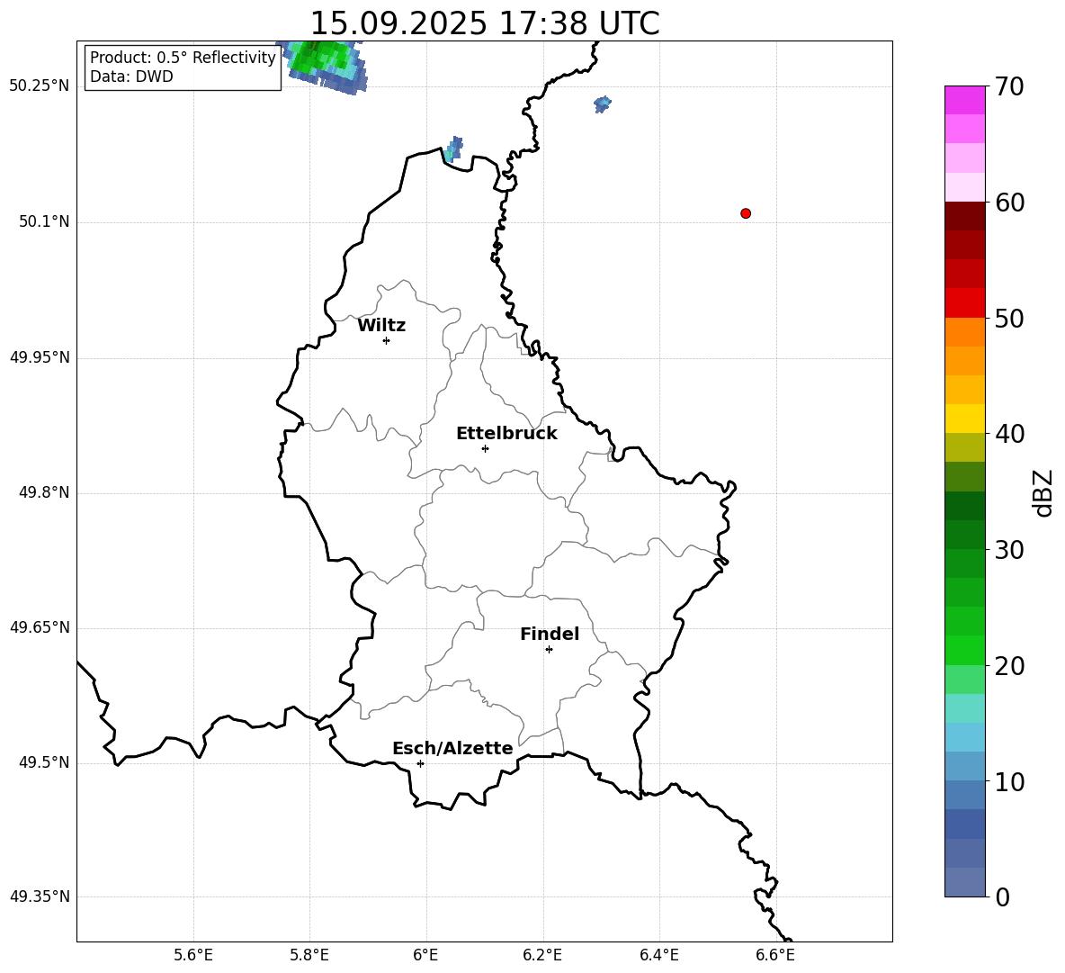Click the slate-blue swatch just above 0 dBZ
The image size is (1065, 973).
pos(964,882)
